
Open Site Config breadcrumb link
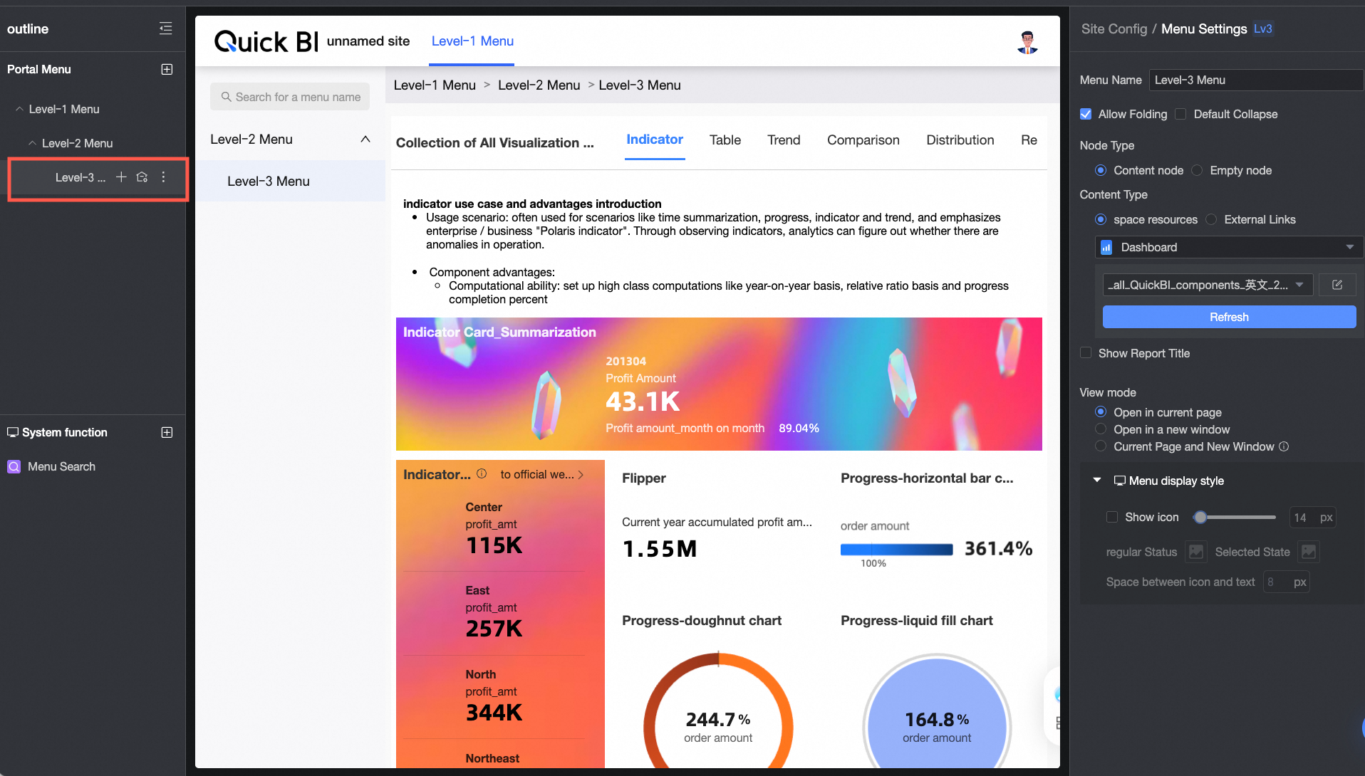click(1114, 28)
